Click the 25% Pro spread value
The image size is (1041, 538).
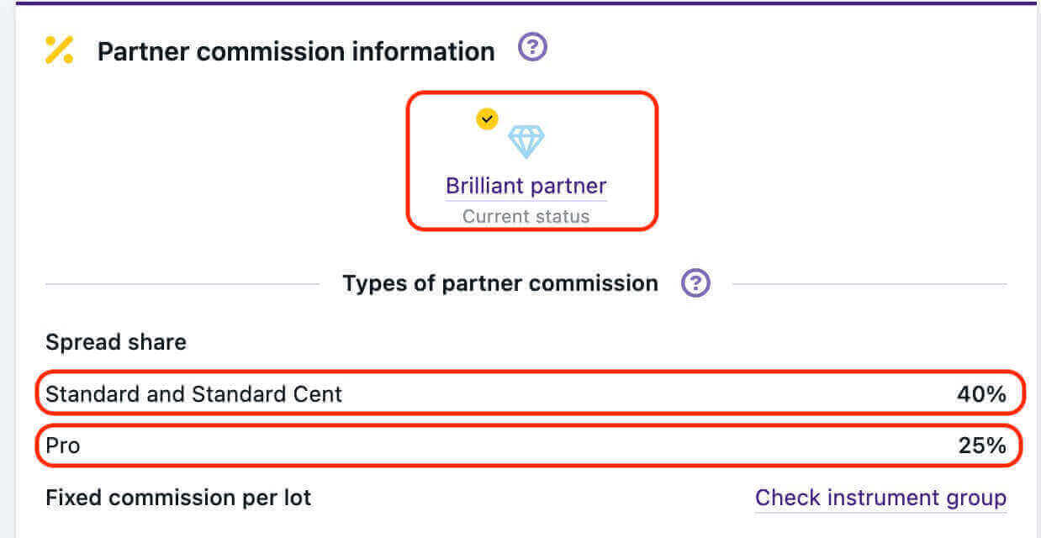pos(982,446)
